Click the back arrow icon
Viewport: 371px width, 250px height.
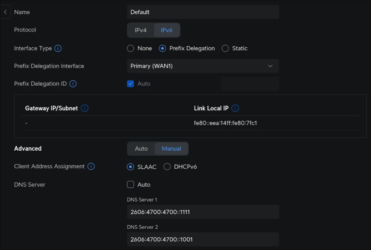[5, 12]
